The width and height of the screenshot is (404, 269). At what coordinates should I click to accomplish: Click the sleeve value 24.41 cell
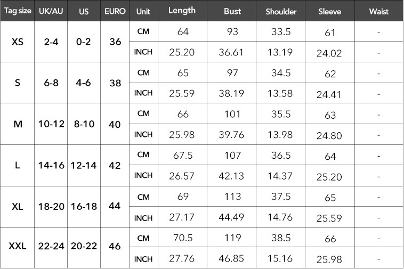(x=330, y=94)
